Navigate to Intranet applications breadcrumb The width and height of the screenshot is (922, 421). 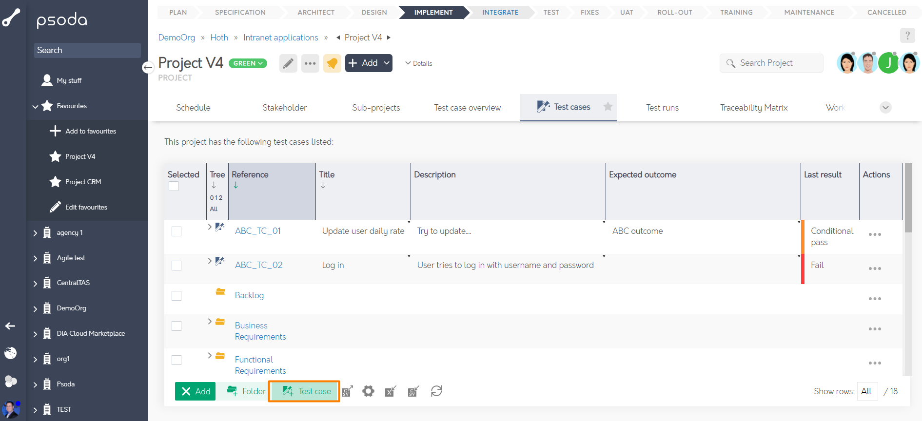click(x=280, y=38)
